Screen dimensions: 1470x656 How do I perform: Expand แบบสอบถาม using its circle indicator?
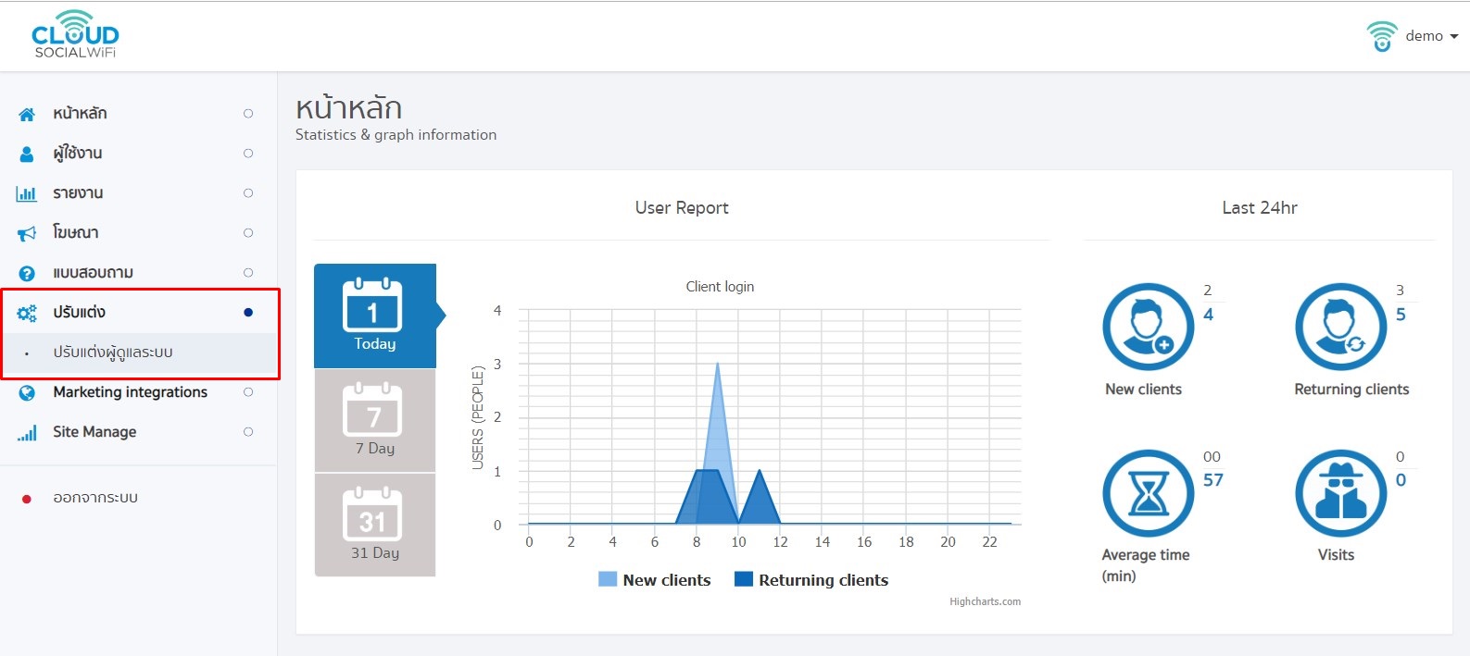pyautogui.click(x=248, y=273)
